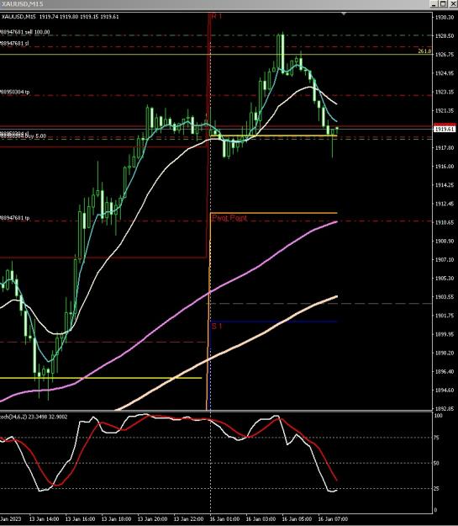Close the XAUUSD,M15 chart window
The width and height of the screenshot is (458, 526).
click(x=452, y=3)
